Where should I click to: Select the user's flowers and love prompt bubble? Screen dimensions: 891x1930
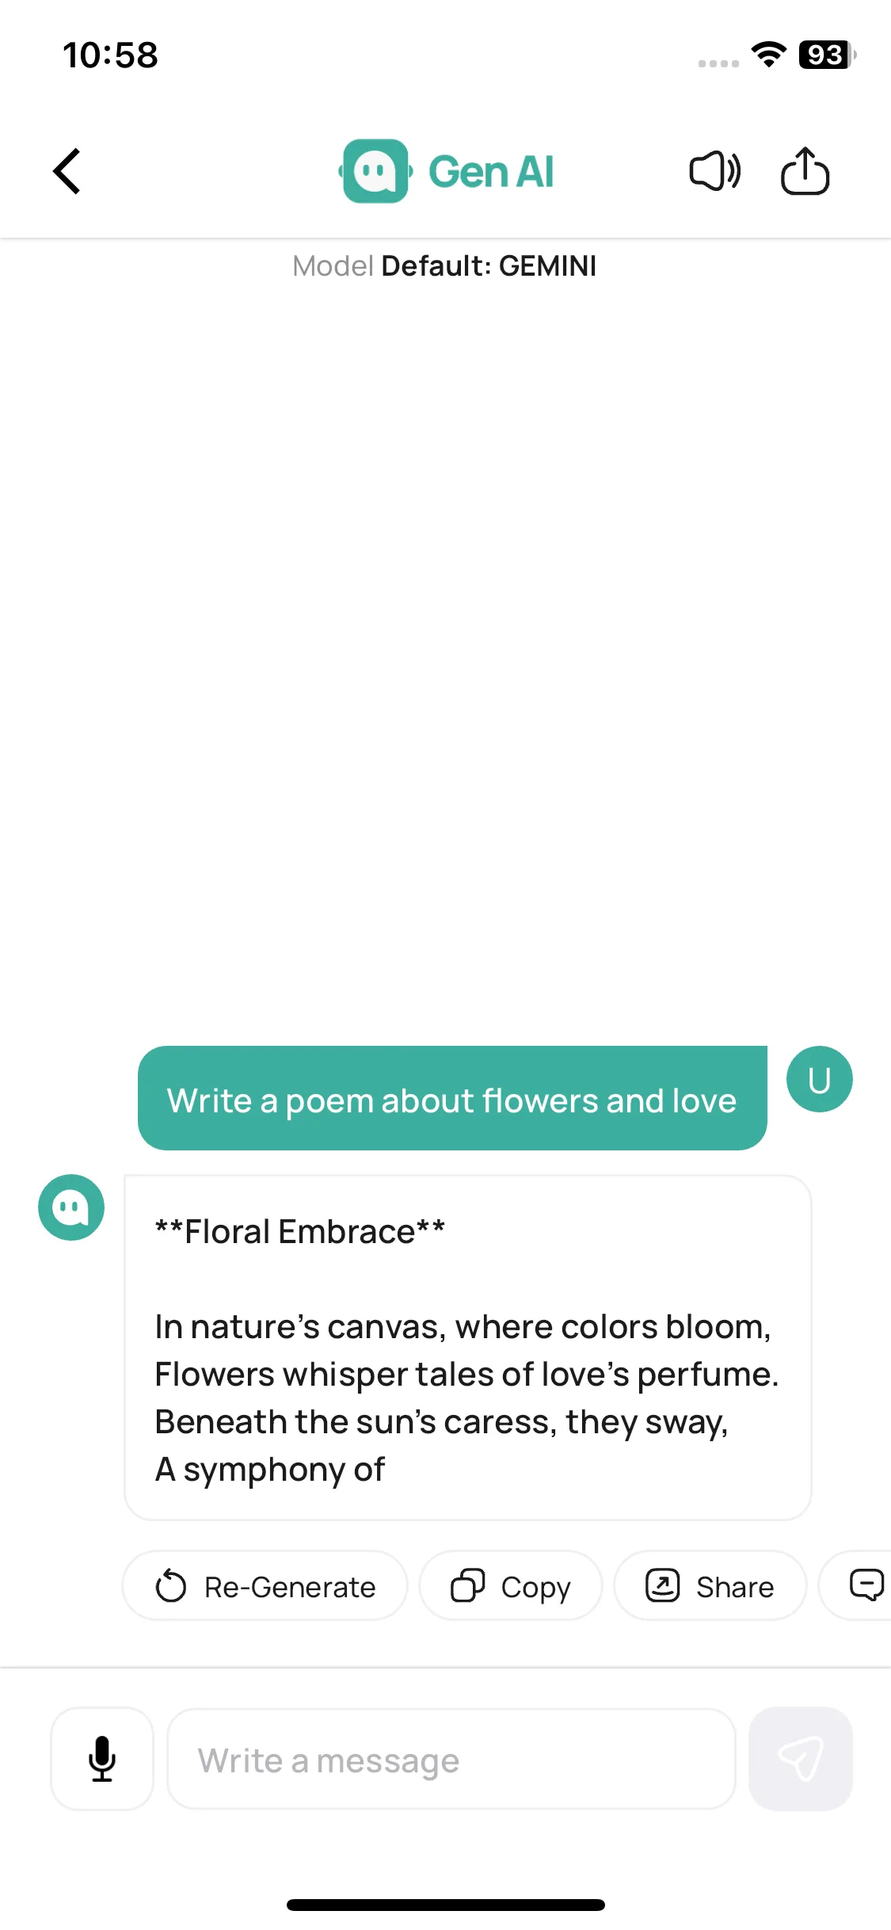pyautogui.click(x=452, y=1098)
